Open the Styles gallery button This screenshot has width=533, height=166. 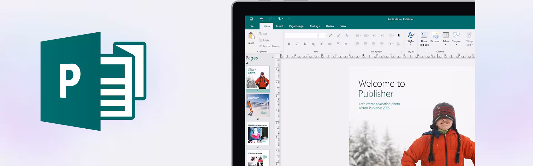[x=411, y=38]
